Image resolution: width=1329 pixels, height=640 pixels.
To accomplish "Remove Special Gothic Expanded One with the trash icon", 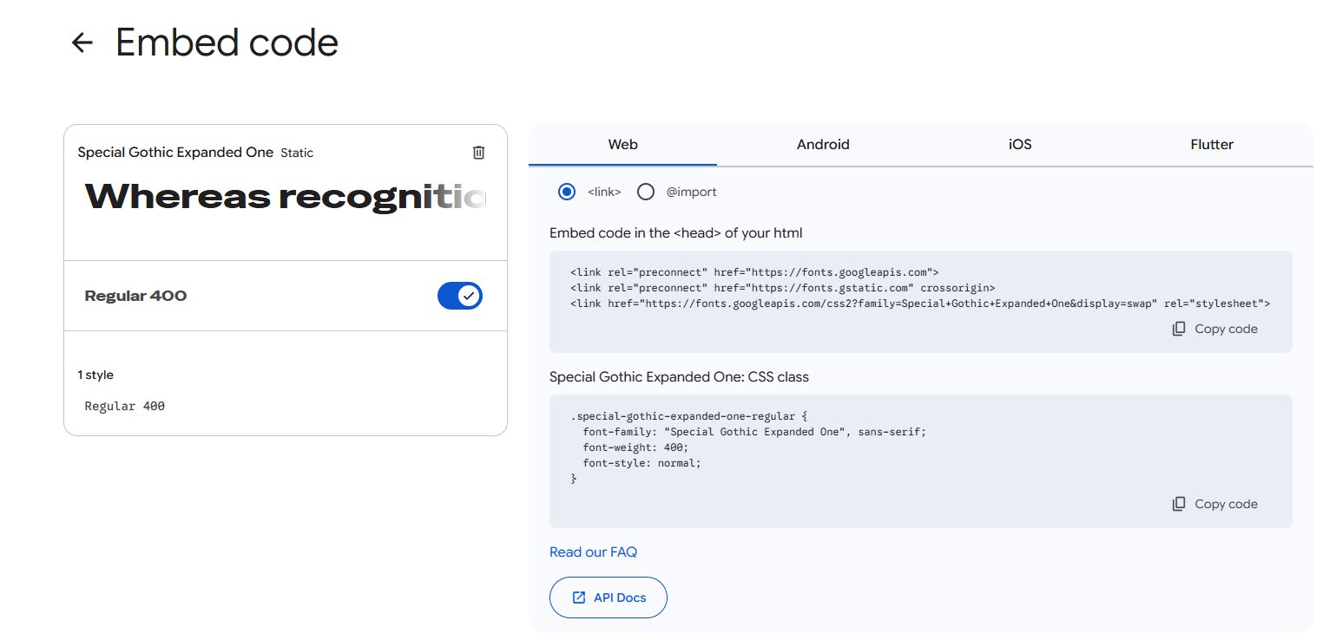I will [478, 153].
